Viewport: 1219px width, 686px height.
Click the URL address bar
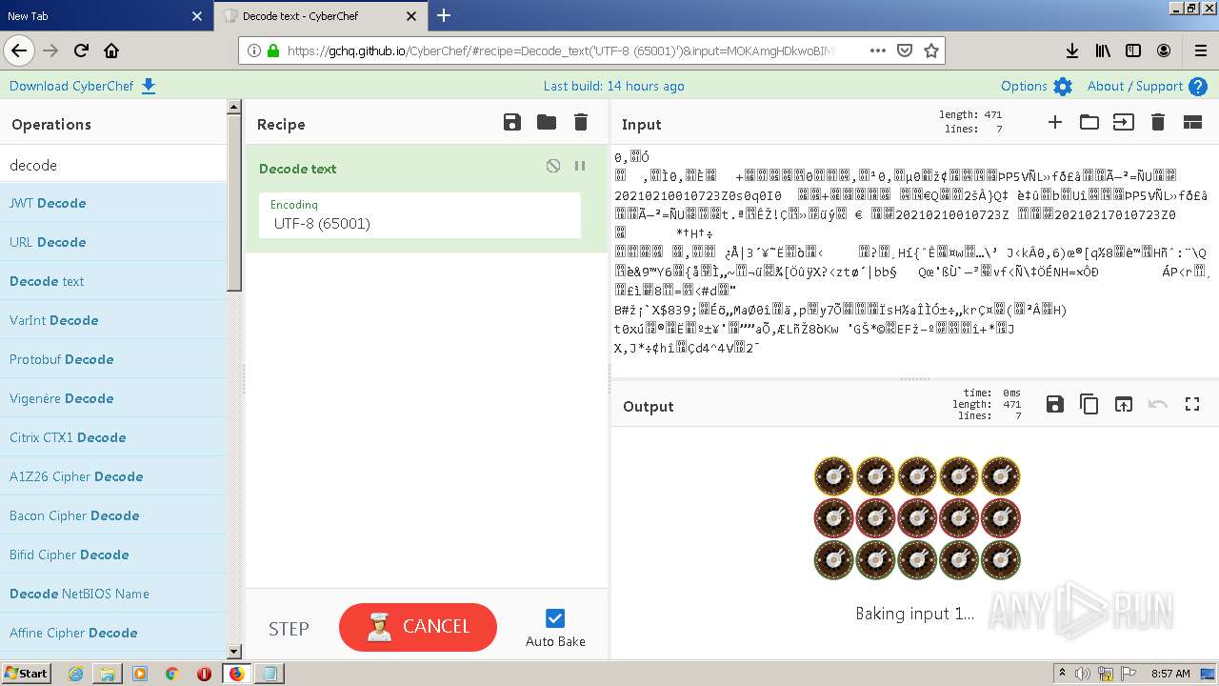(562, 50)
